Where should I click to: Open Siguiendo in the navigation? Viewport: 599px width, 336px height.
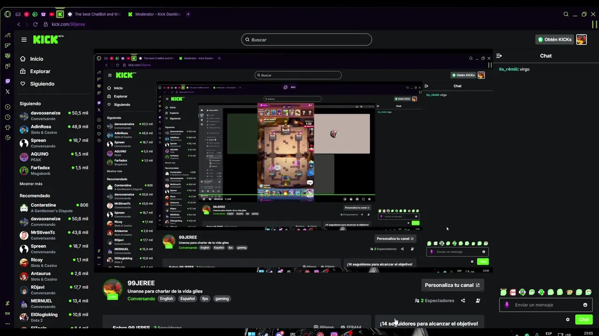click(42, 84)
